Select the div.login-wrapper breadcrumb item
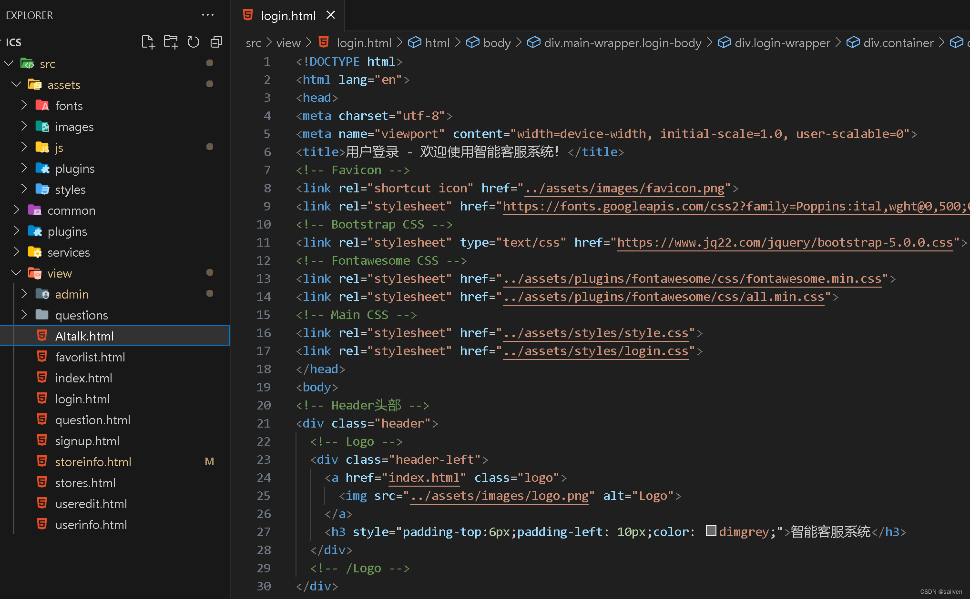The image size is (970, 599). pyautogui.click(x=782, y=43)
